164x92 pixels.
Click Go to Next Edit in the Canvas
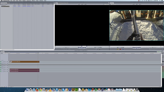click(x=140, y=48)
